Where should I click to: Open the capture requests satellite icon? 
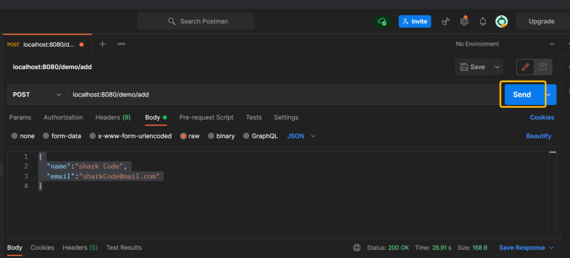446,22
